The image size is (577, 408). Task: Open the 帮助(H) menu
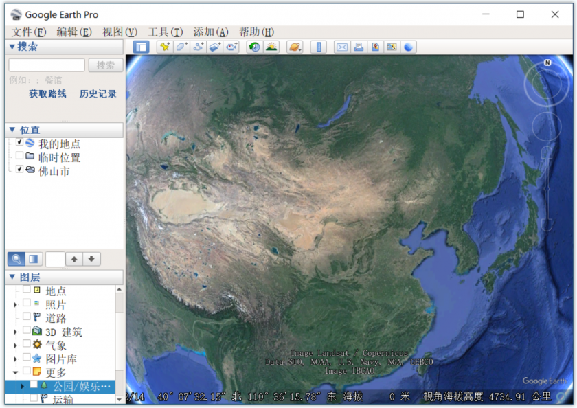(x=256, y=32)
